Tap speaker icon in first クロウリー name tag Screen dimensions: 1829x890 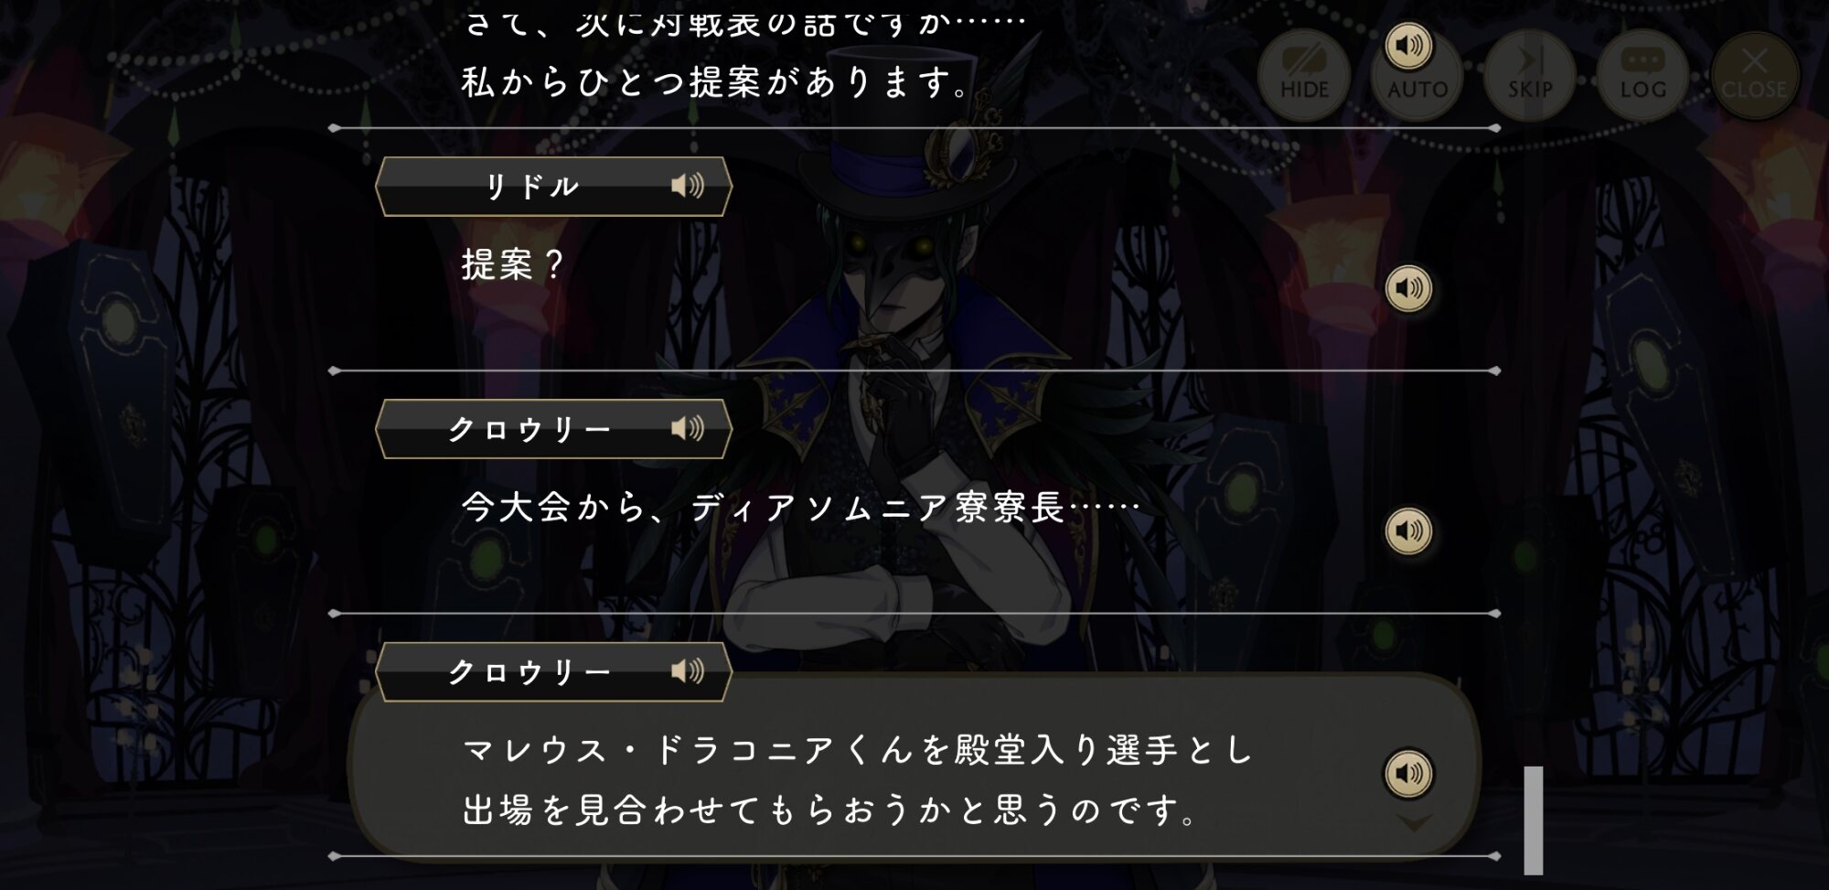(688, 428)
